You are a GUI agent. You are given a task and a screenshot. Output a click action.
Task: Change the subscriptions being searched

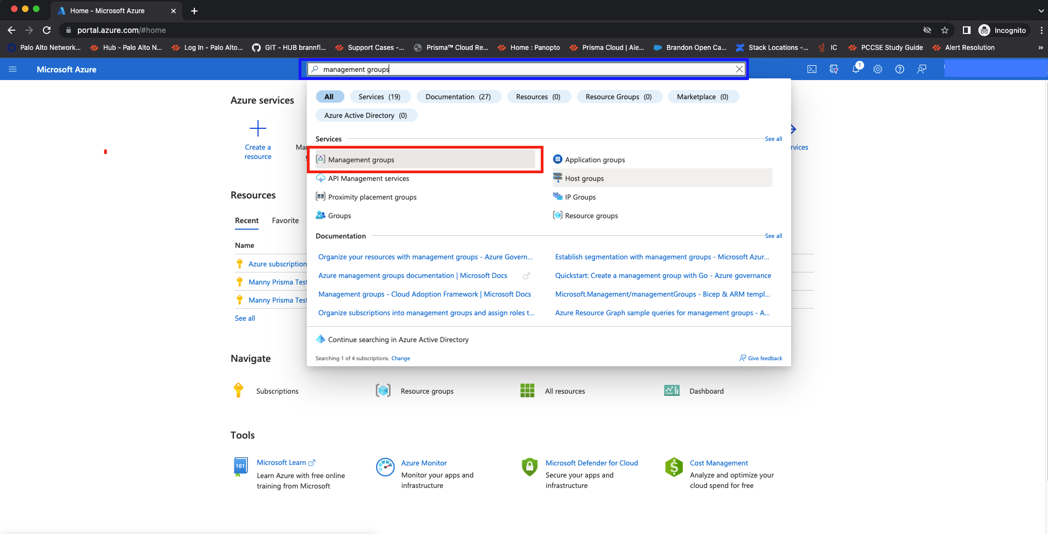(x=400, y=358)
